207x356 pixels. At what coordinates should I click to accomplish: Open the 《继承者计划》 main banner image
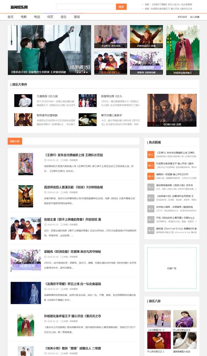[49, 50]
